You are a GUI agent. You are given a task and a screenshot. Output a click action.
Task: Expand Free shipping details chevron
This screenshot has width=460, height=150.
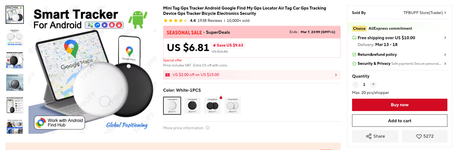pyautogui.click(x=445, y=38)
